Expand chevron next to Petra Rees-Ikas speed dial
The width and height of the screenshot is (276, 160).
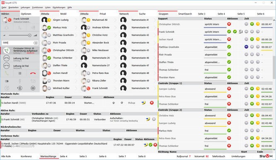point(116,73)
